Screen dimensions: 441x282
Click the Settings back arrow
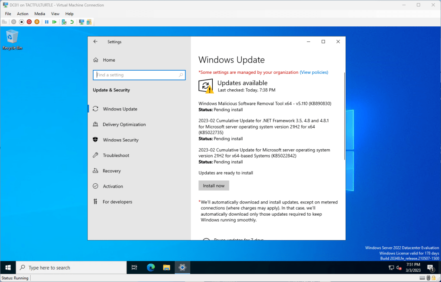click(x=95, y=42)
